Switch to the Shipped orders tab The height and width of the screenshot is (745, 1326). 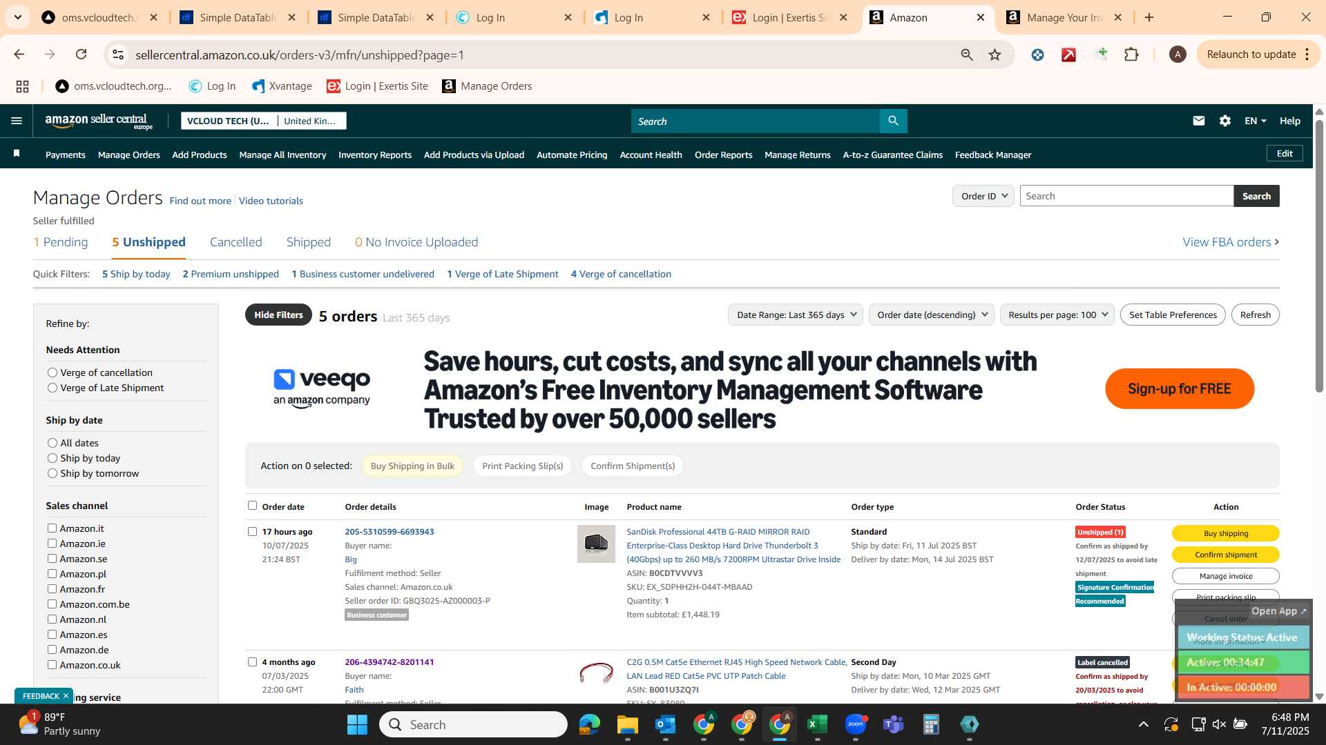click(308, 242)
